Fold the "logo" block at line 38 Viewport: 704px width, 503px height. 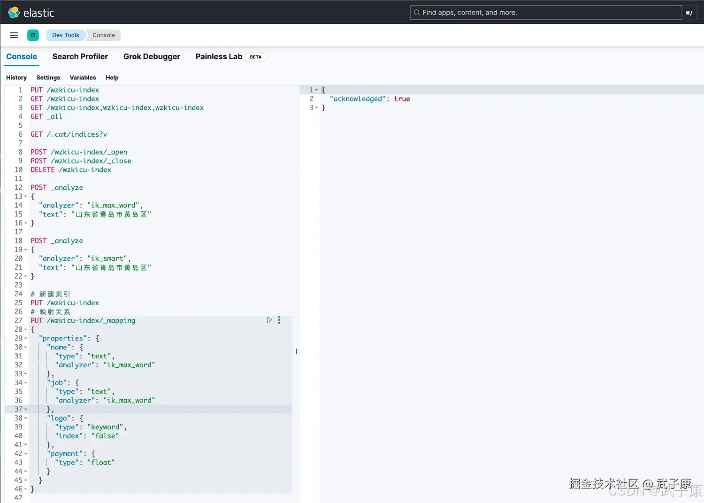tap(26, 418)
